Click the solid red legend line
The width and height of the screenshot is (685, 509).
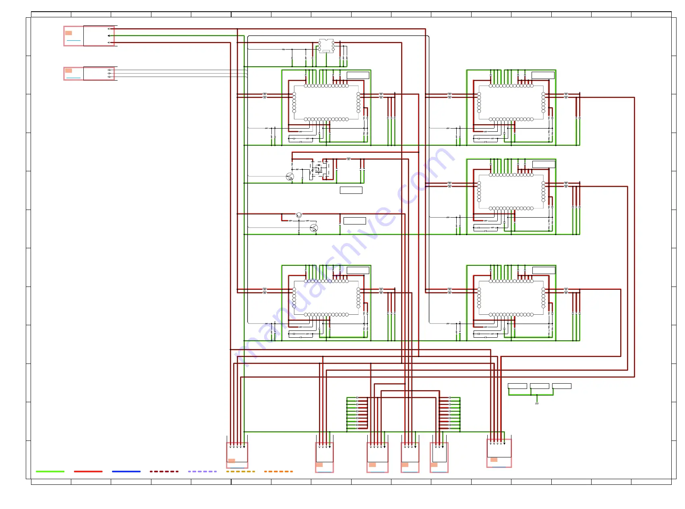[88, 471]
